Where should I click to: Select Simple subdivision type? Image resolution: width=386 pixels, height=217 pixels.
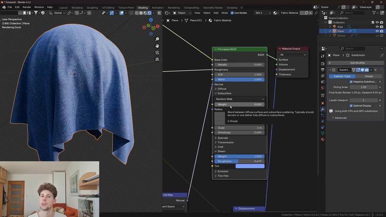point(369,76)
